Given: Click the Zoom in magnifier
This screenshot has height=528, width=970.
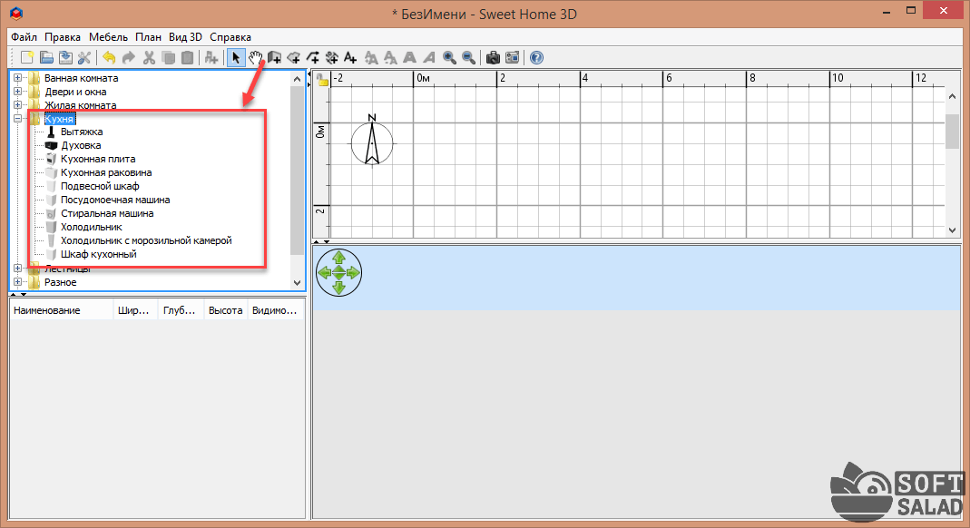Looking at the screenshot, I should coord(449,58).
